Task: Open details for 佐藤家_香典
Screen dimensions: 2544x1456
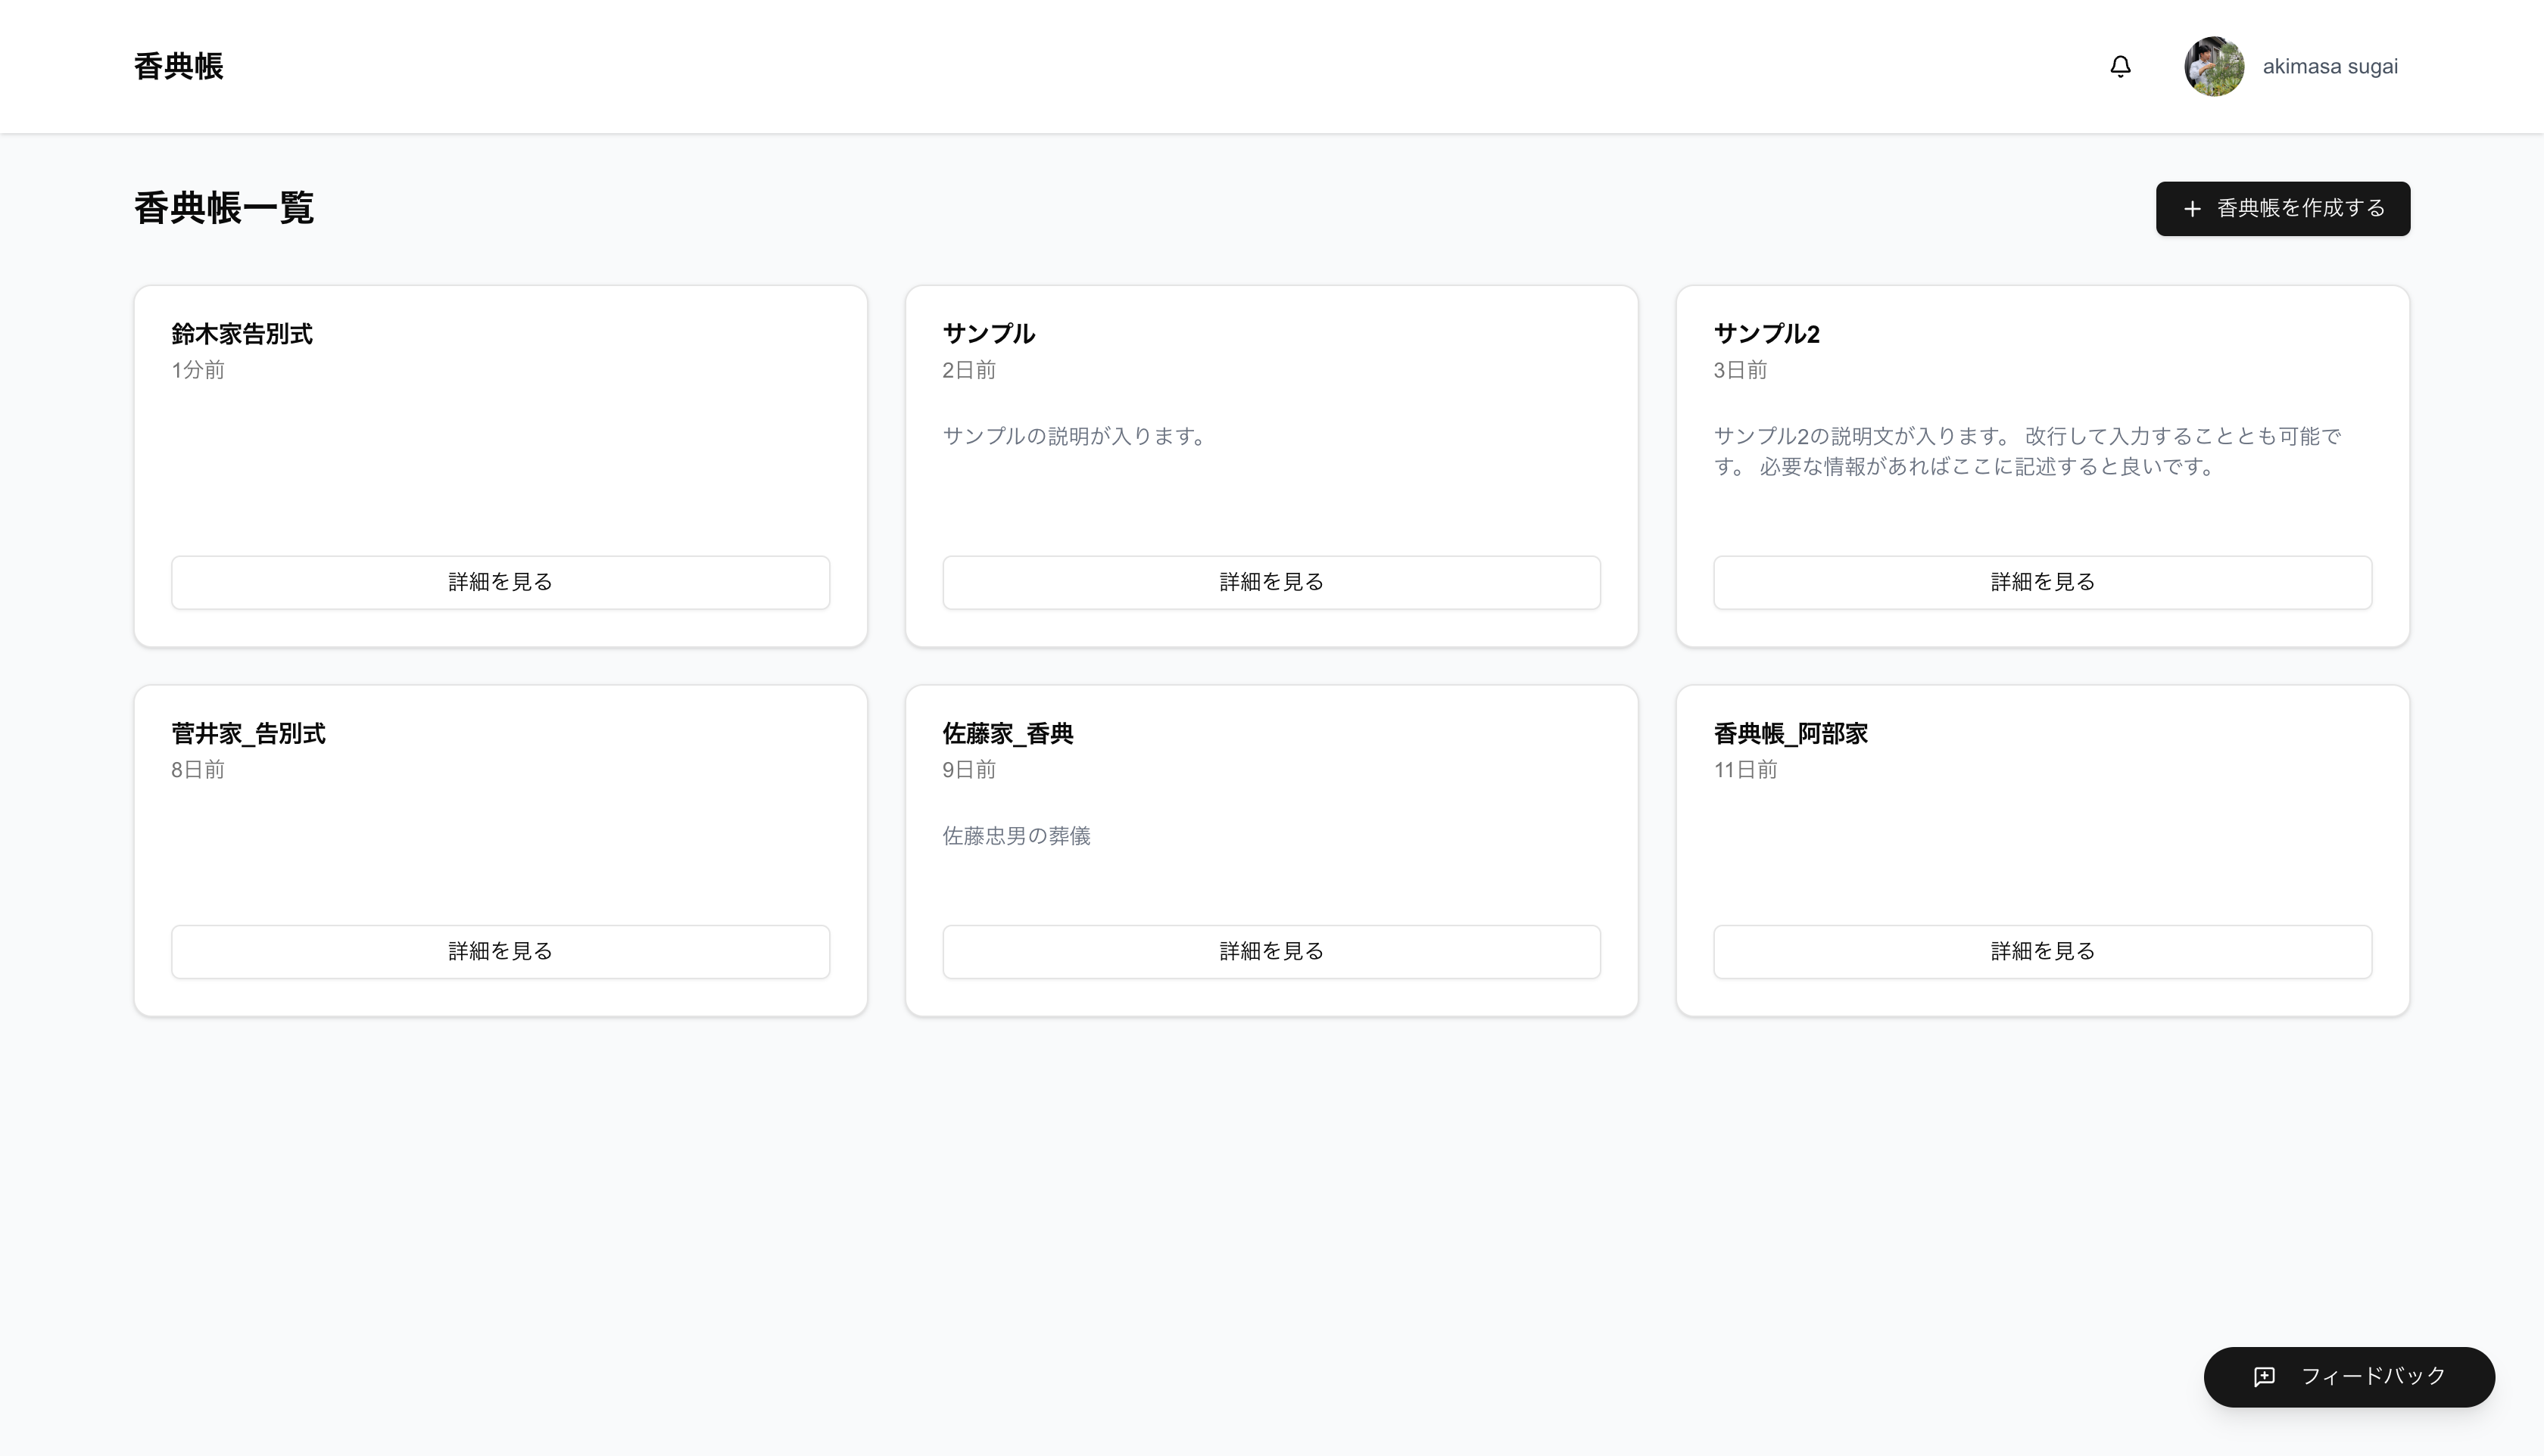Action: [x=1270, y=951]
